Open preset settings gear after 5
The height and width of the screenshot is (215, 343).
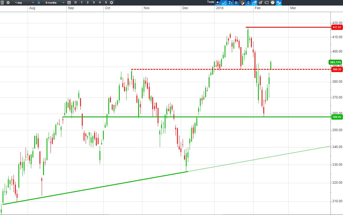click(111, 2)
